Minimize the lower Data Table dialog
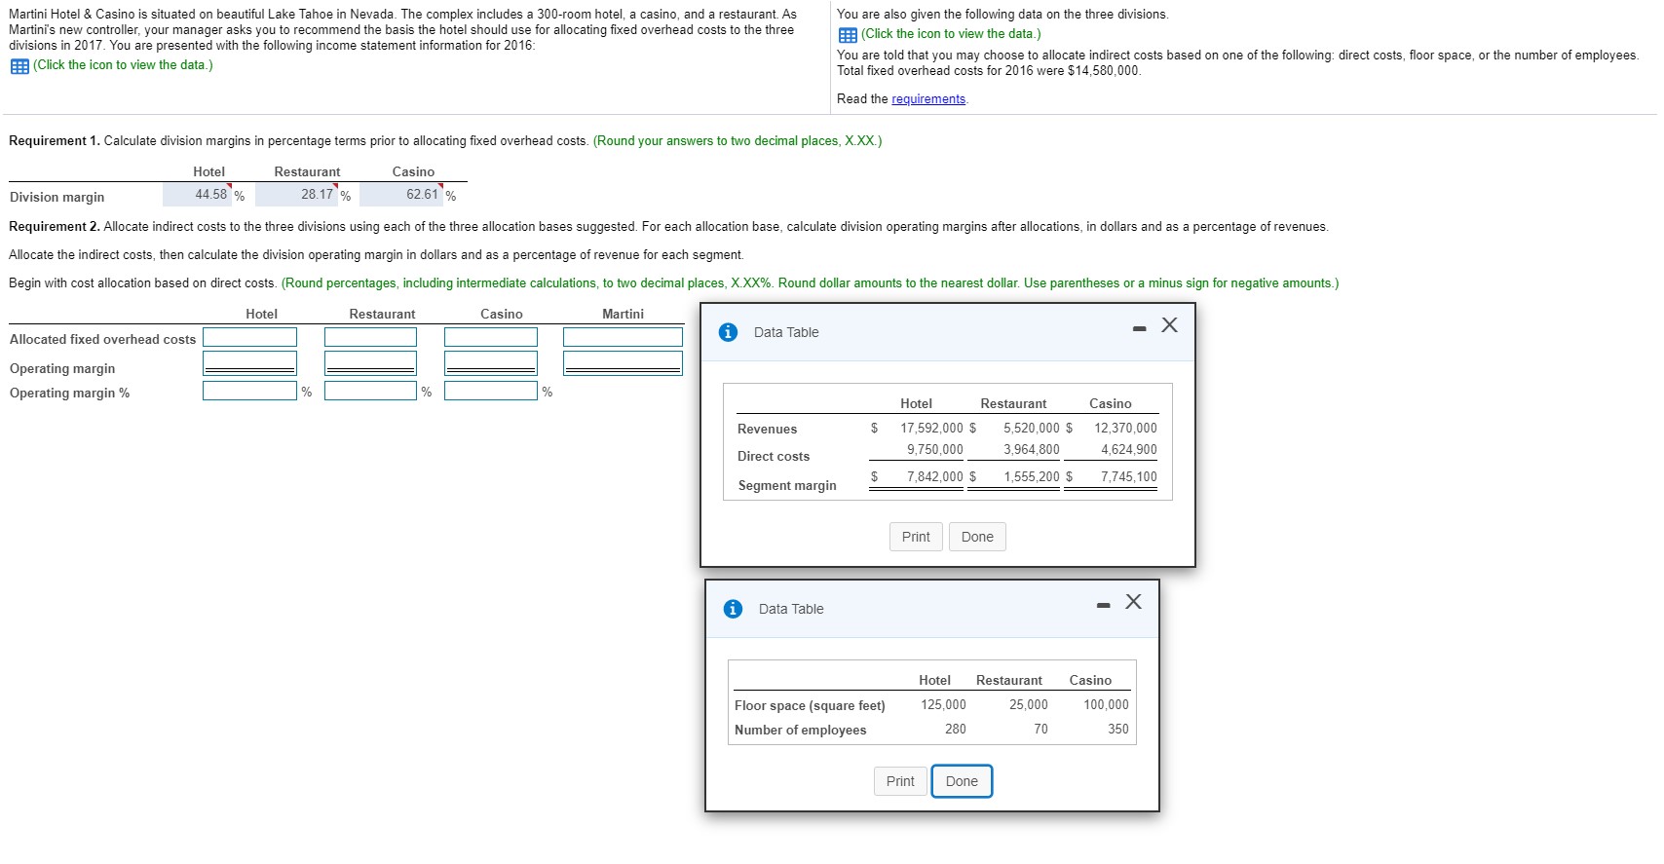The width and height of the screenshot is (1664, 864). (1103, 606)
